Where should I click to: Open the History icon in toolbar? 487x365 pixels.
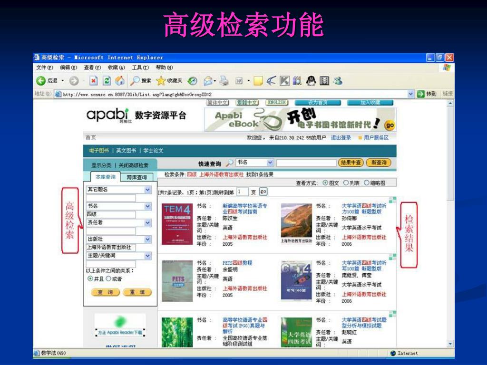pyautogui.click(x=192, y=81)
